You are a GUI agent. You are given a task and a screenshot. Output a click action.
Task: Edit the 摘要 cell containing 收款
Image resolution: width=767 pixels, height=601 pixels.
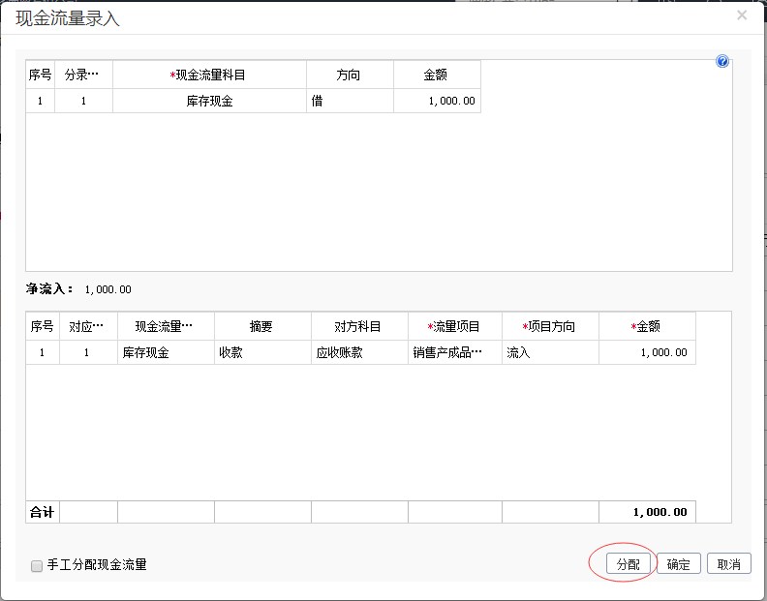tap(262, 352)
